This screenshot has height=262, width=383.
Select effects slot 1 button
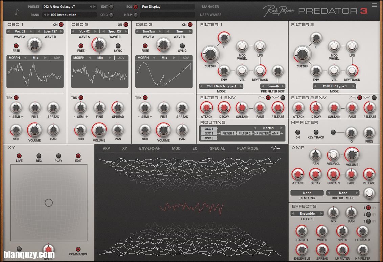tap(368, 208)
